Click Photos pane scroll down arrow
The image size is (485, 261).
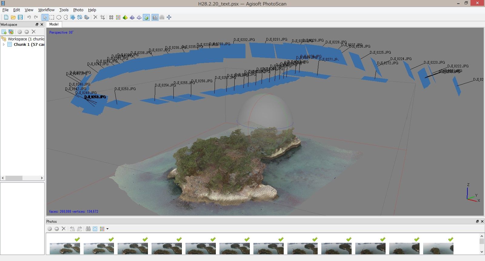[482, 252]
